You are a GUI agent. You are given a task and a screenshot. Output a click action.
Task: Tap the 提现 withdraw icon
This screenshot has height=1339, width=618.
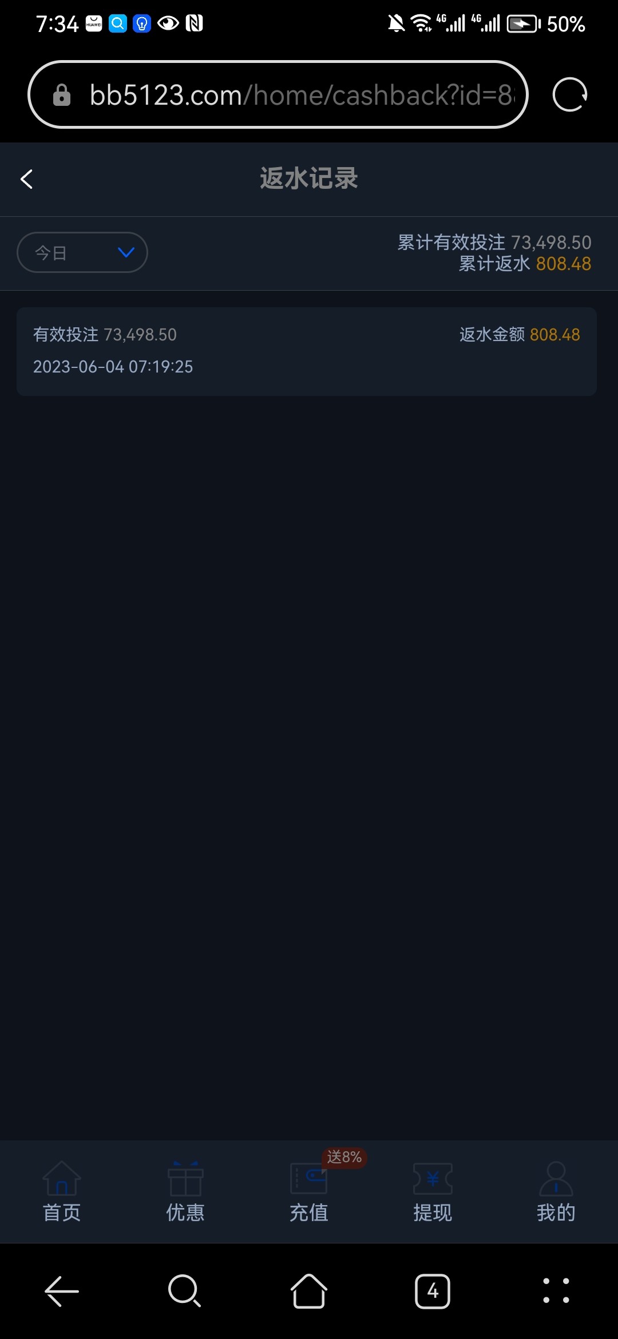click(433, 1179)
